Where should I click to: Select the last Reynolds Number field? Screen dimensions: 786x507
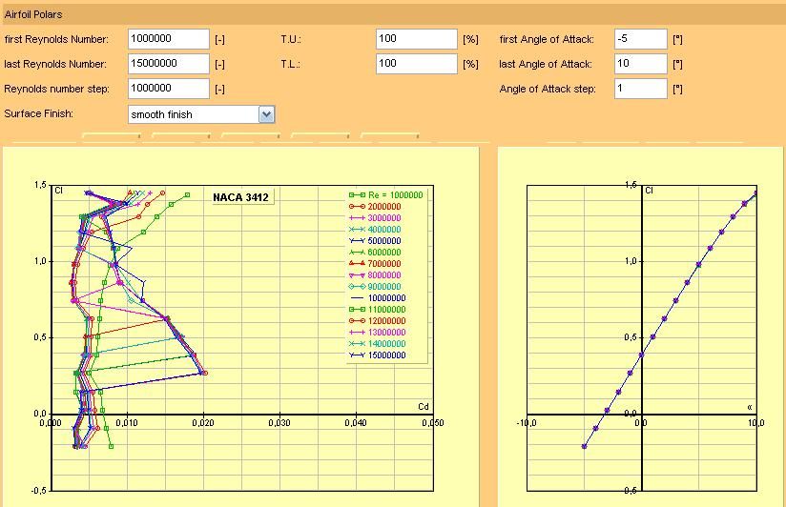coord(168,64)
